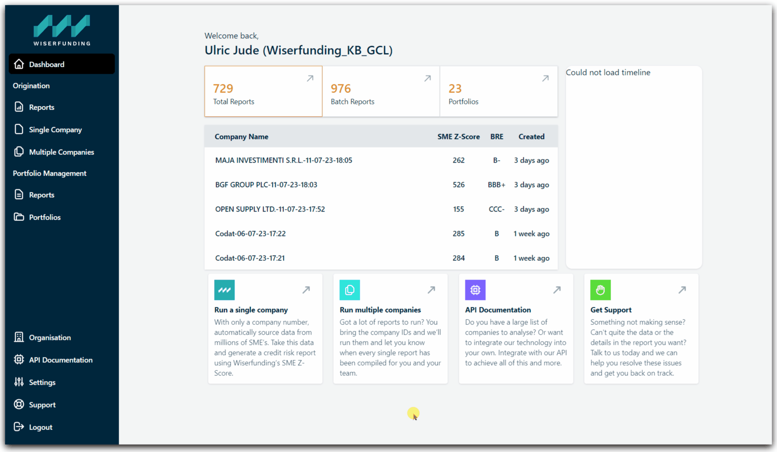Click Run multiple companies title
This screenshot has width=777, height=452.
[380, 310]
